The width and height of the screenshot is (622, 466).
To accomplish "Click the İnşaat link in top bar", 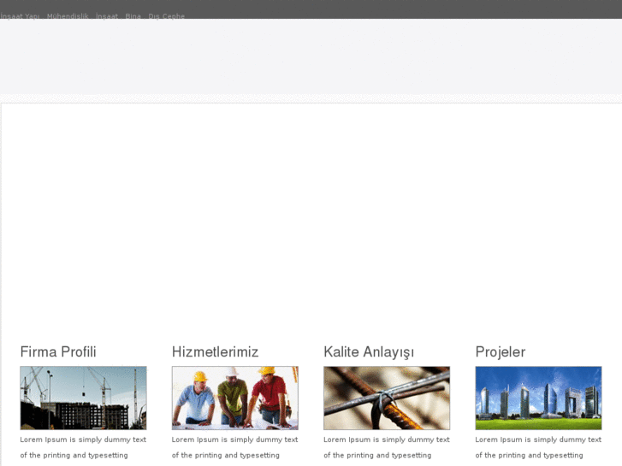I will click(107, 16).
